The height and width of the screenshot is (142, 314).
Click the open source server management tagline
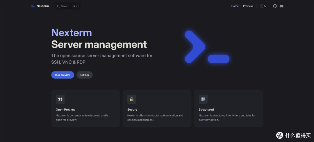pos(102,59)
